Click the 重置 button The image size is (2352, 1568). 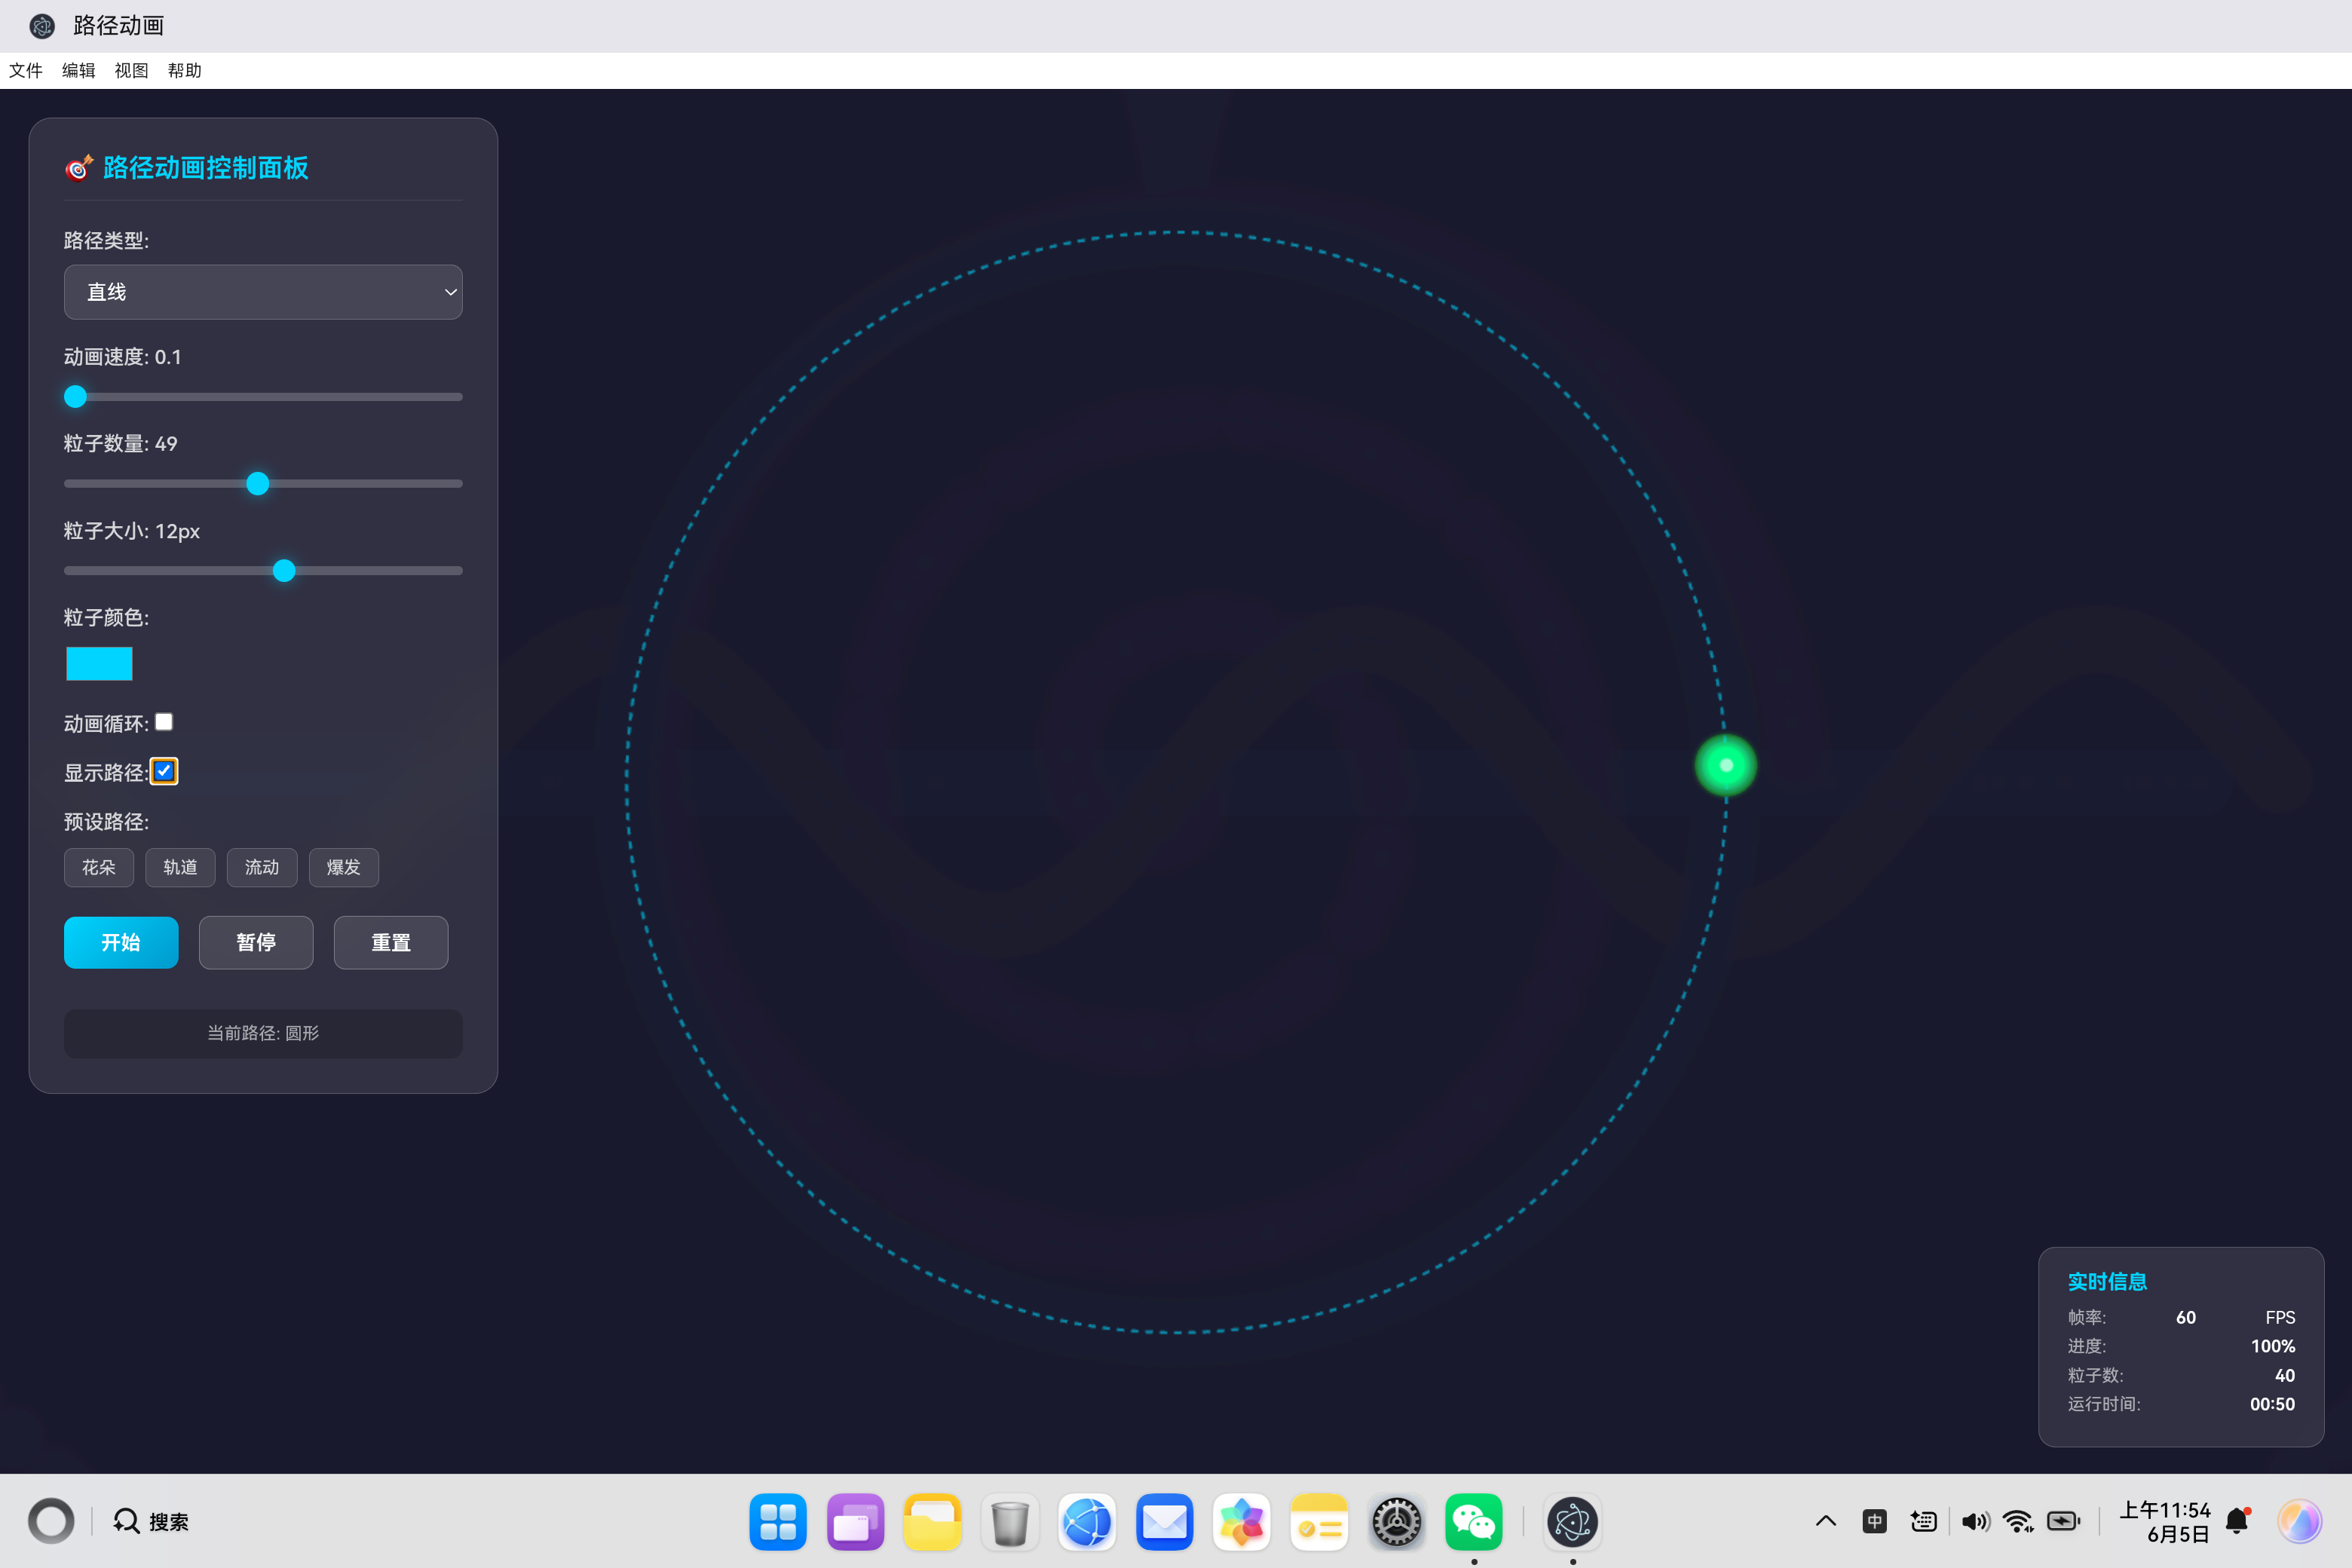coord(391,942)
